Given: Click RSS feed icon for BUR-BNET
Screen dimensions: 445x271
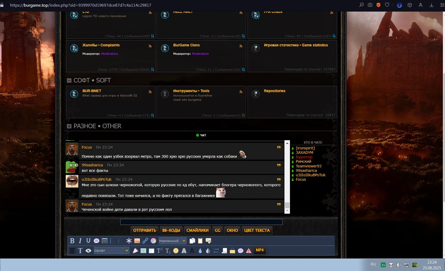Looking at the screenshot, I should pos(150,92).
